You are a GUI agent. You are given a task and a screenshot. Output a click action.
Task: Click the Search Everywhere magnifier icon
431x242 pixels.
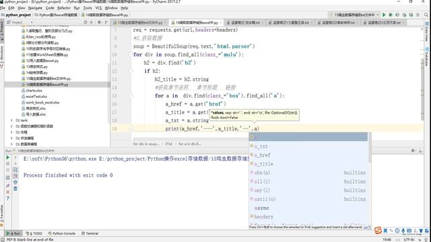pyautogui.click(x=426, y=15)
